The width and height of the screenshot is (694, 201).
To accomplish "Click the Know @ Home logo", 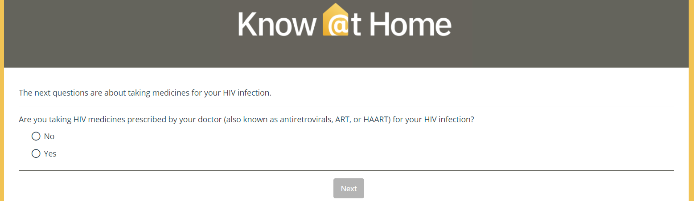I will coord(345,22).
